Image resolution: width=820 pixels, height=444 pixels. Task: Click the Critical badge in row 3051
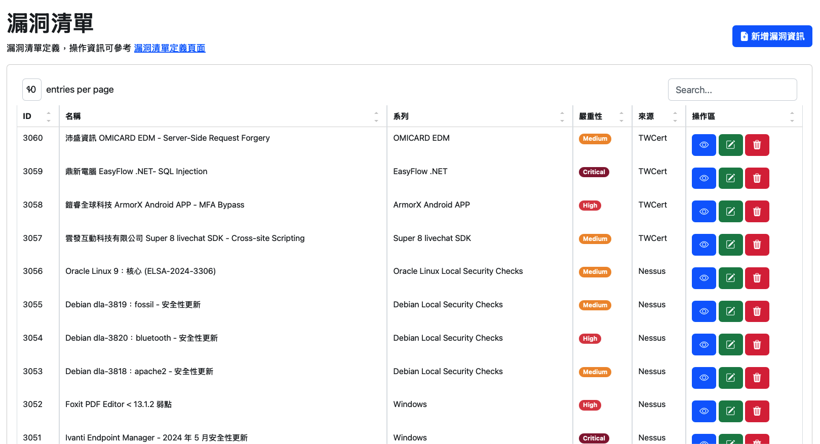[x=594, y=438]
